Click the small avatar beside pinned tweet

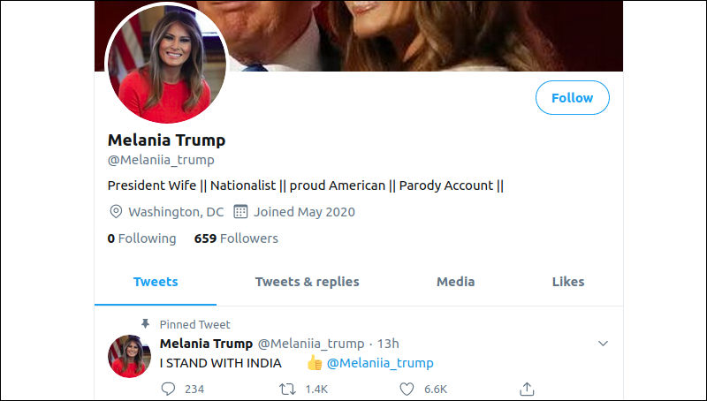pyautogui.click(x=129, y=356)
